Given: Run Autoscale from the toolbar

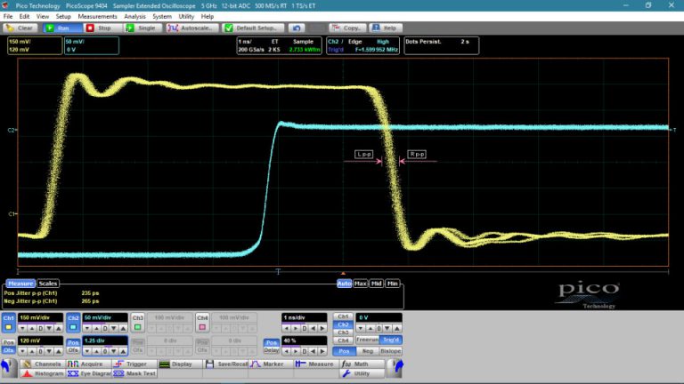Looking at the screenshot, I should pos(192,28).
